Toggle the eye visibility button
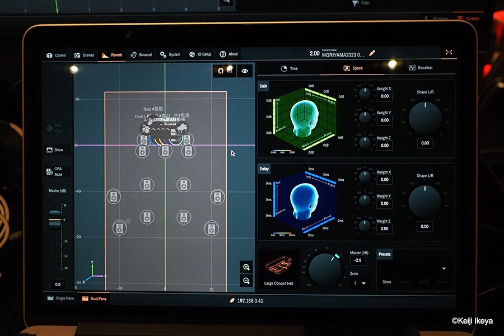The image size is (504, 336). 245,71
